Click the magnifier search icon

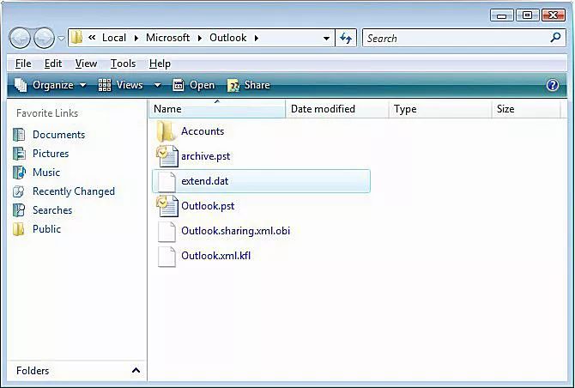coord(555,38)
